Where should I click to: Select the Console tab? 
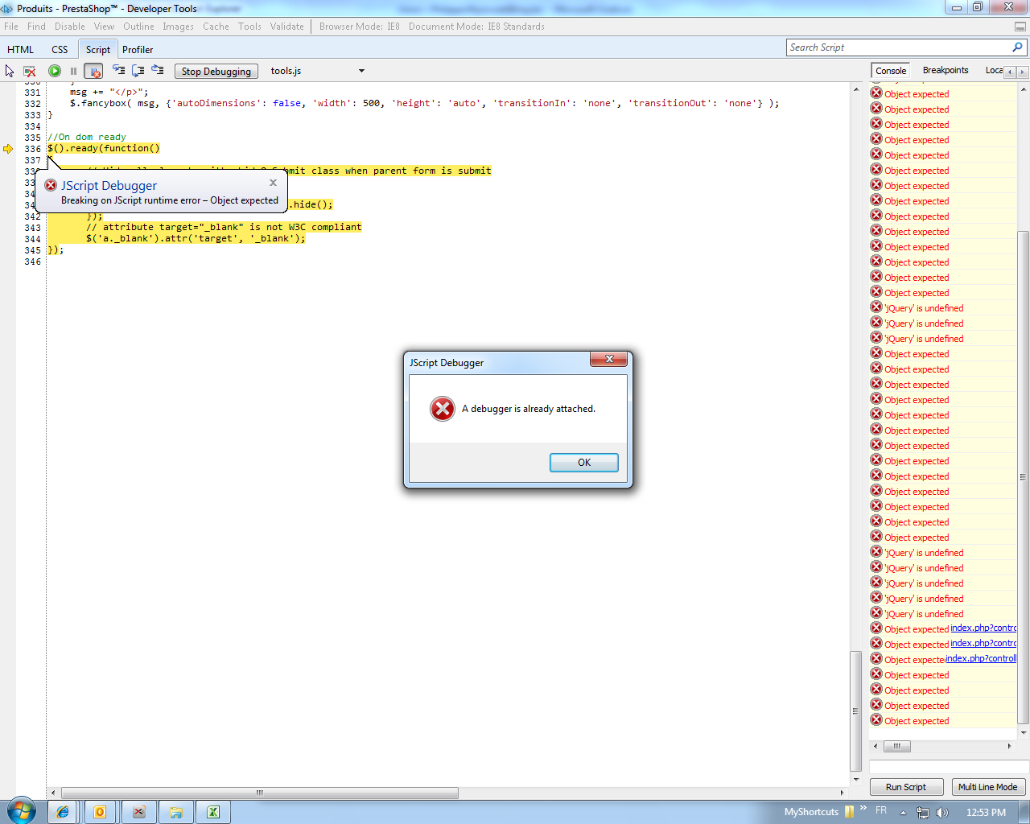pyautogui.click(x=891, y=71)
